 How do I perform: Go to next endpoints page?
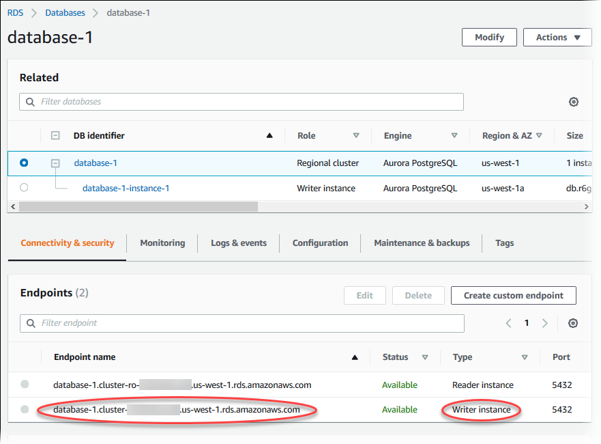[544, 323]
